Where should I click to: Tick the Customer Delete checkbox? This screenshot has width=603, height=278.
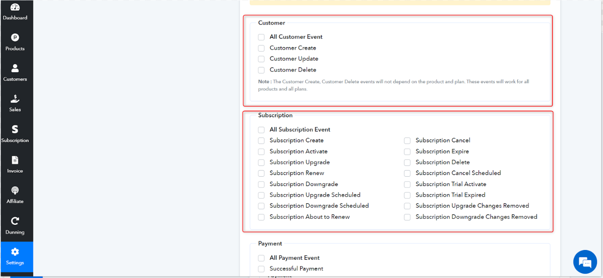click(x=261, y=70)
